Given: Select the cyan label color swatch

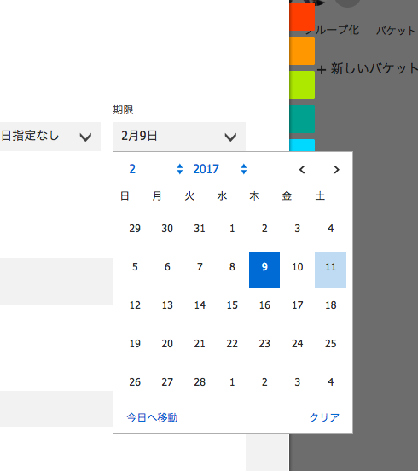Looking at the screenshot, I should (x=302, y=145).
